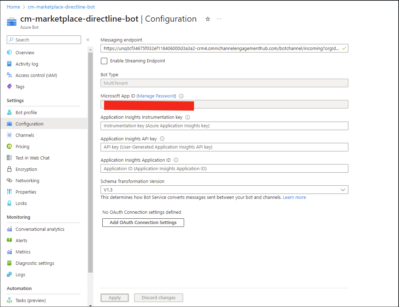Click the Alerts icon
Viewport: 399px width, 307px height.
(x=10, y=240)
